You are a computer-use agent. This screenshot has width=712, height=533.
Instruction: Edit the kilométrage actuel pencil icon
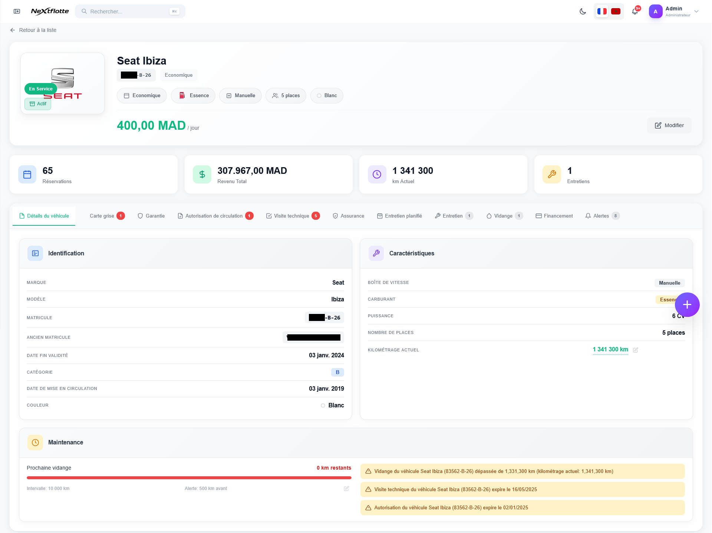635,350
